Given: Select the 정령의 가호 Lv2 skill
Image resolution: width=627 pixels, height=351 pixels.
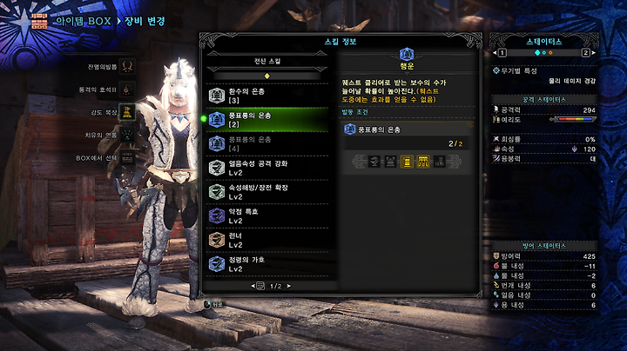Looking at the screenshot, I should pos(267,264).
